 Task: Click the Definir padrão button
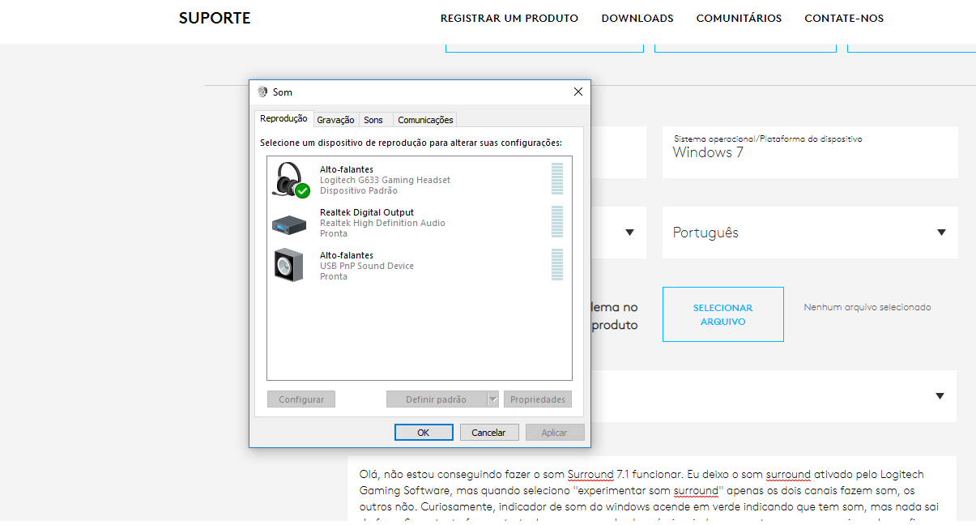[436, 399]
